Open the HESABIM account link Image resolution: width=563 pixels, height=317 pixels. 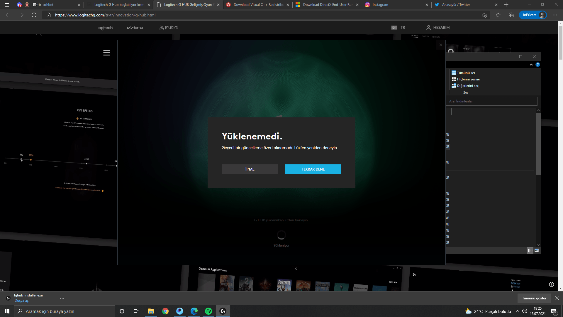coord(438,28)
